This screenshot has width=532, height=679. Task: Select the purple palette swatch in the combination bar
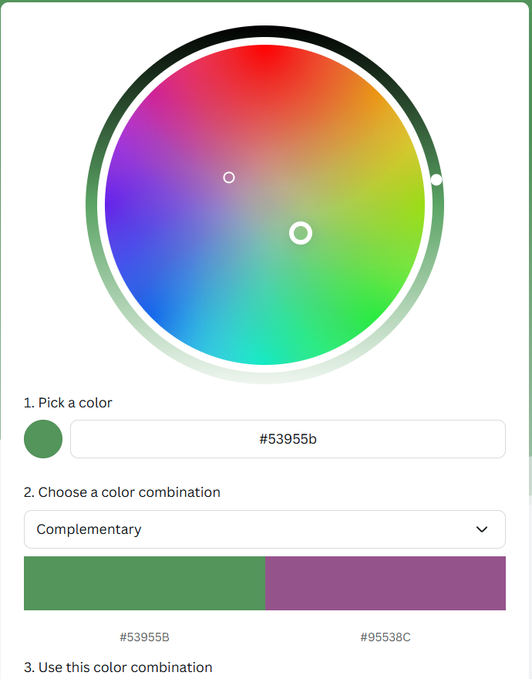point(386,583)
